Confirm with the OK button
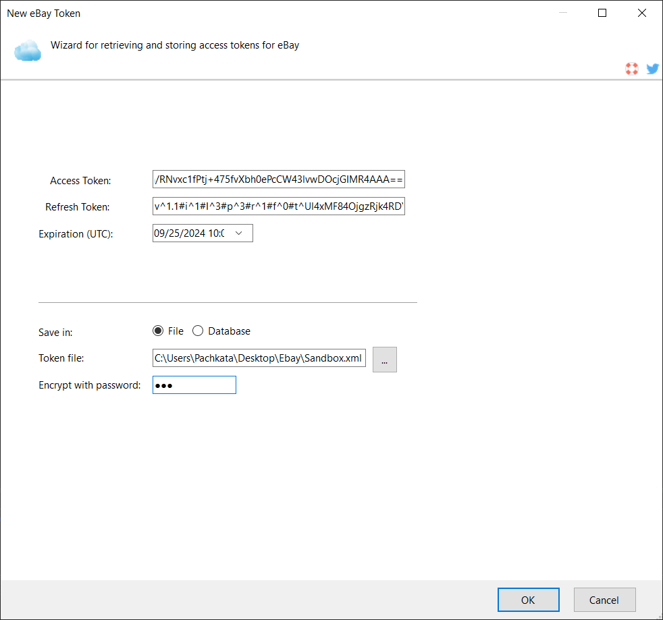Screen dimensions: 663x620 pos(528,600)
